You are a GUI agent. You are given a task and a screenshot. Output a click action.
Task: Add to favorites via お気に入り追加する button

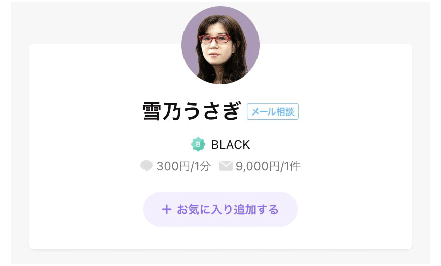click(x=220, y=209)
